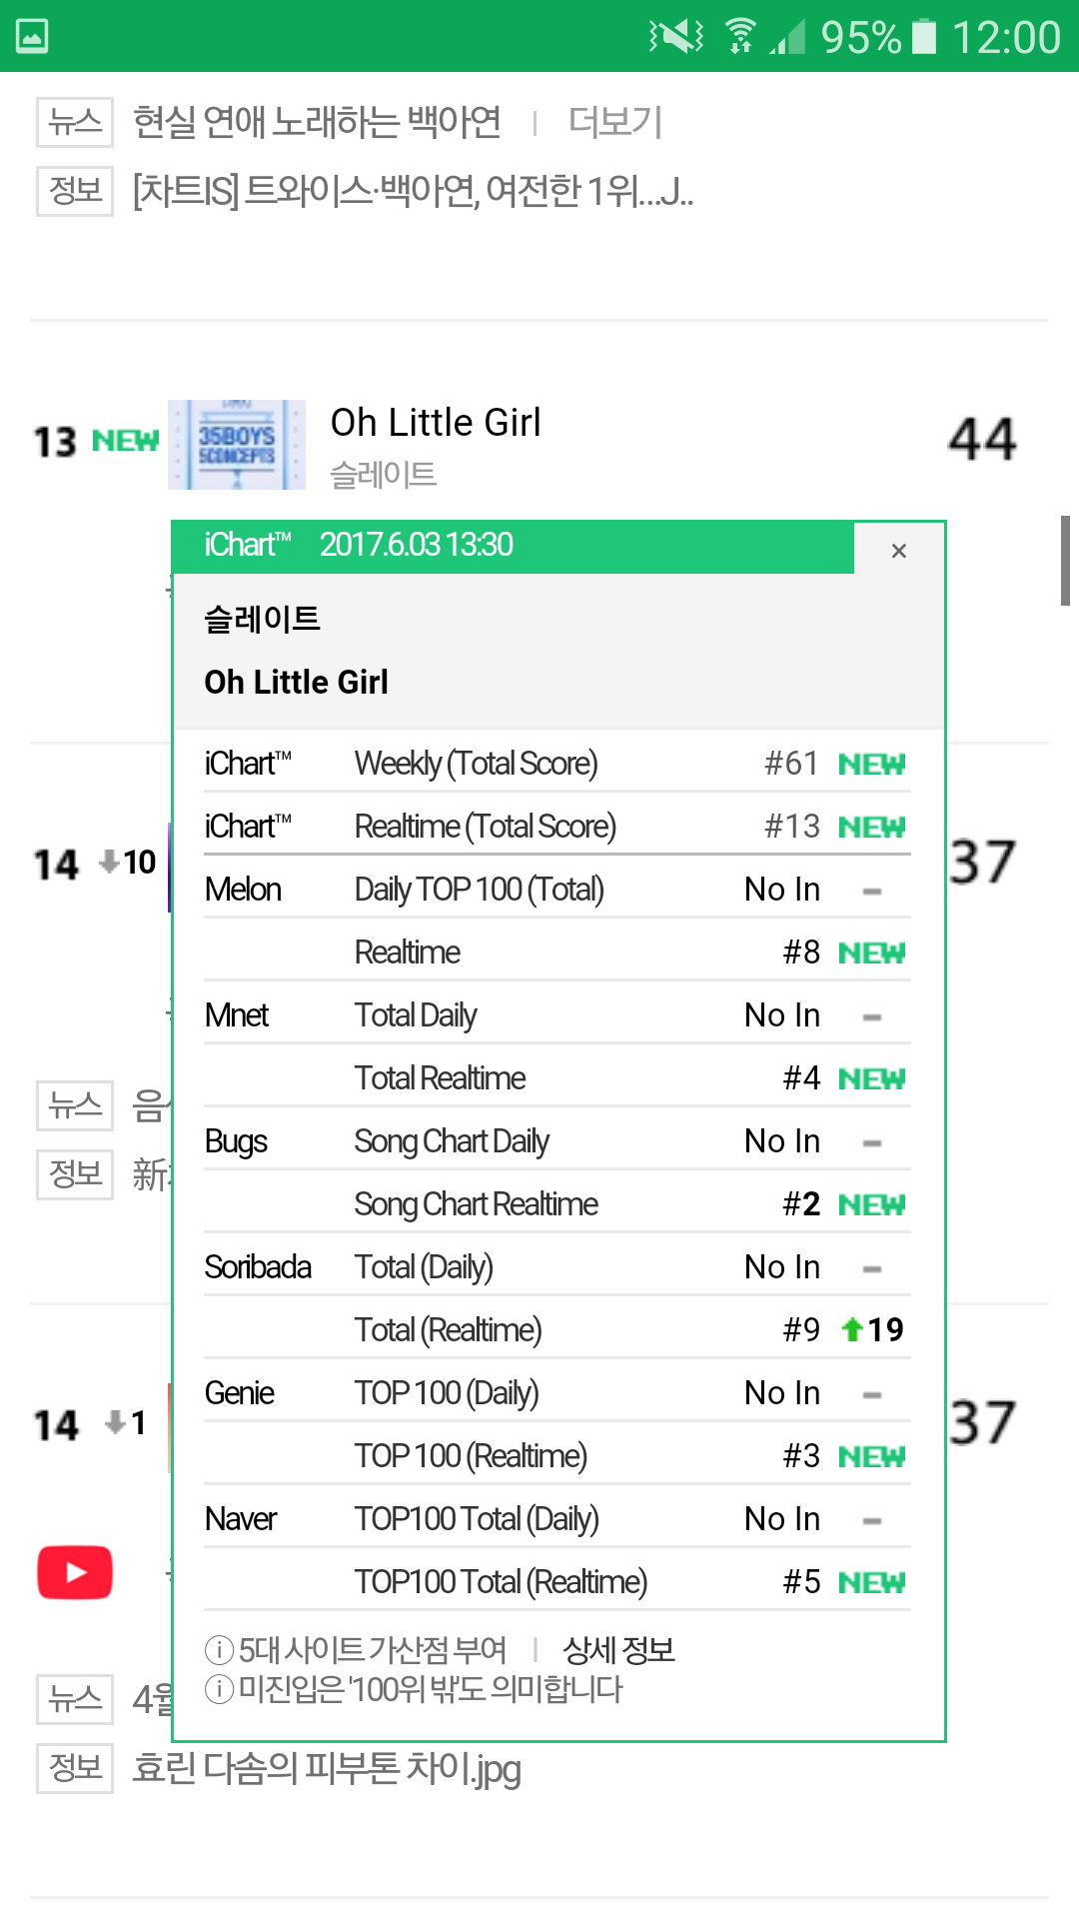Open the Oh Little Girl album thumbnail
Screen dimensions: 1079x1919
click(x=237, y=445)
